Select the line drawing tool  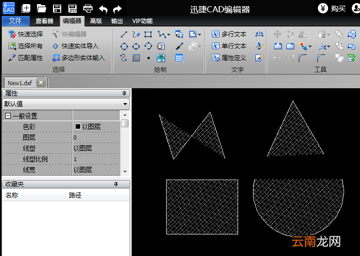(124, 34)
